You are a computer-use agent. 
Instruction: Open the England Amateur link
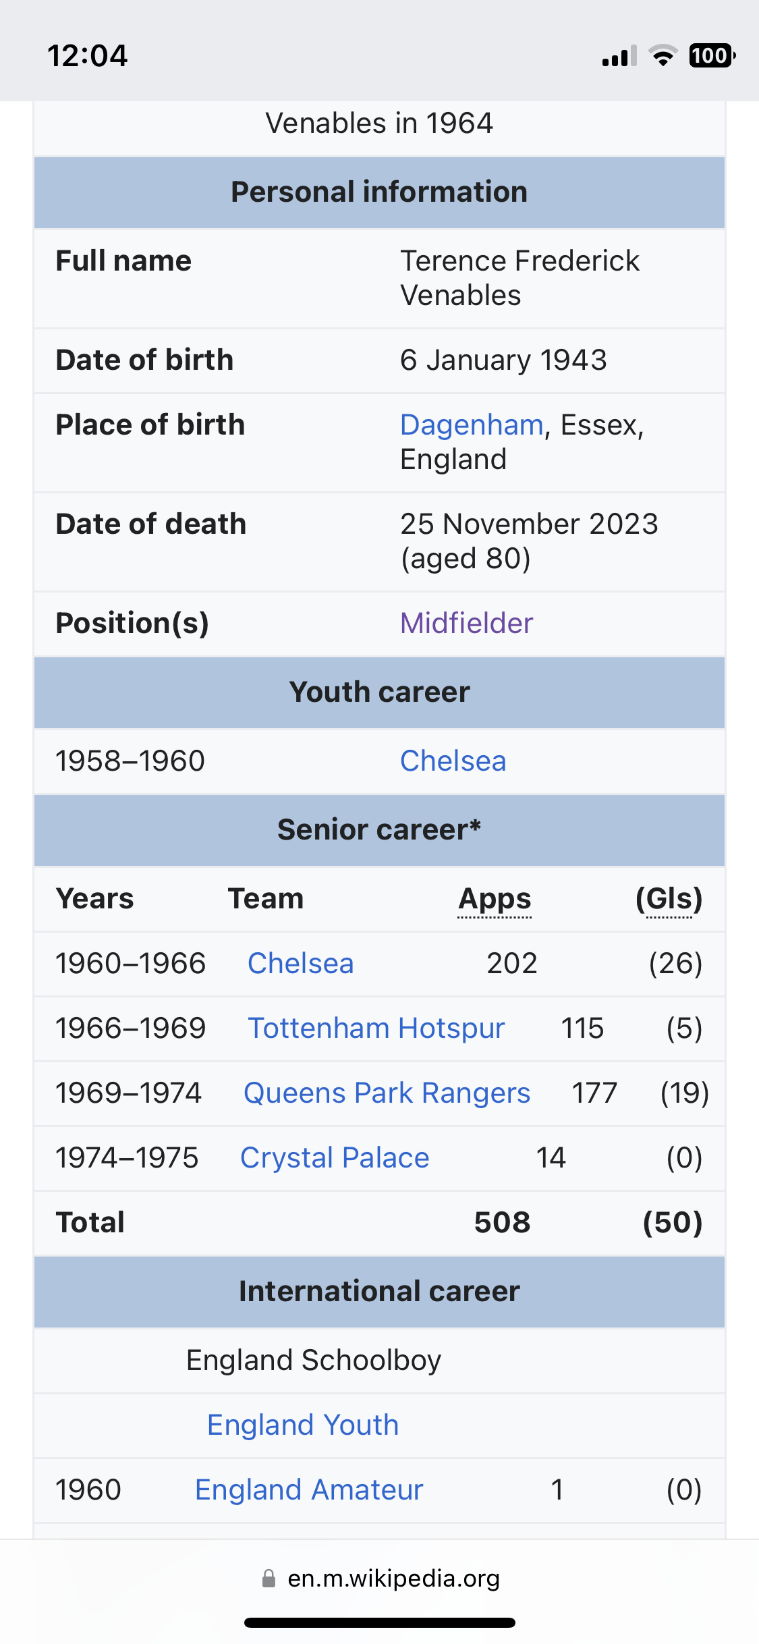309,1489
